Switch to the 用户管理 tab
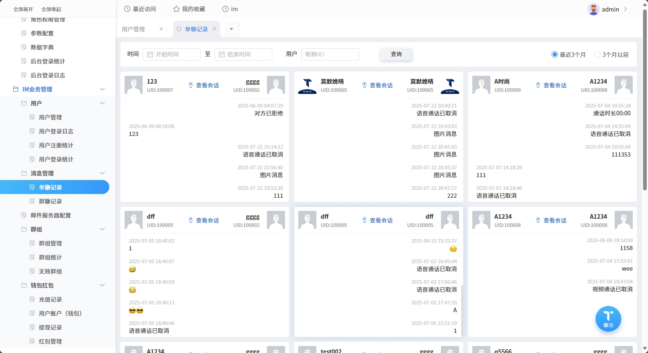 pyautogui.click(x=133, y=29)
